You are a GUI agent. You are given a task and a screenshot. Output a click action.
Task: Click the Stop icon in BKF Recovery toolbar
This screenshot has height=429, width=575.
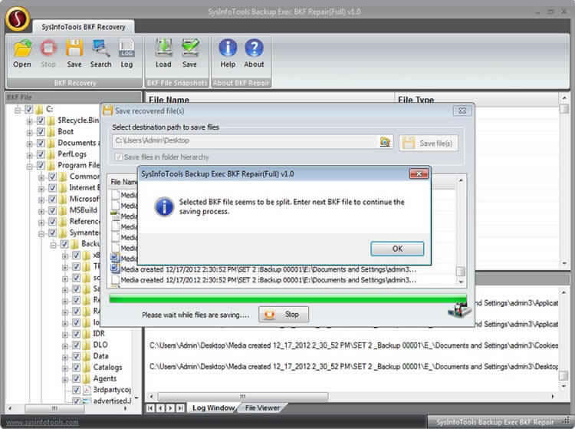48,54
